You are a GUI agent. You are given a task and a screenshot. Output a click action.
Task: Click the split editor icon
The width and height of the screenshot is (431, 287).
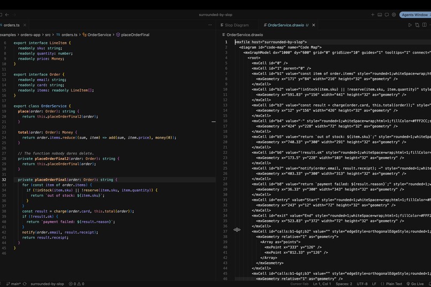425,25
